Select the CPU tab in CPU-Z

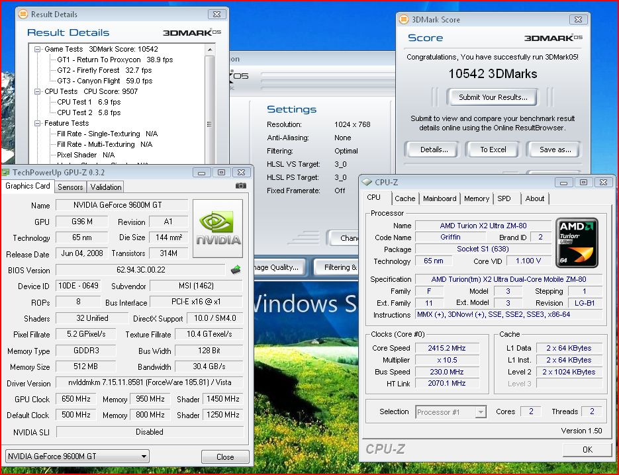374,197
